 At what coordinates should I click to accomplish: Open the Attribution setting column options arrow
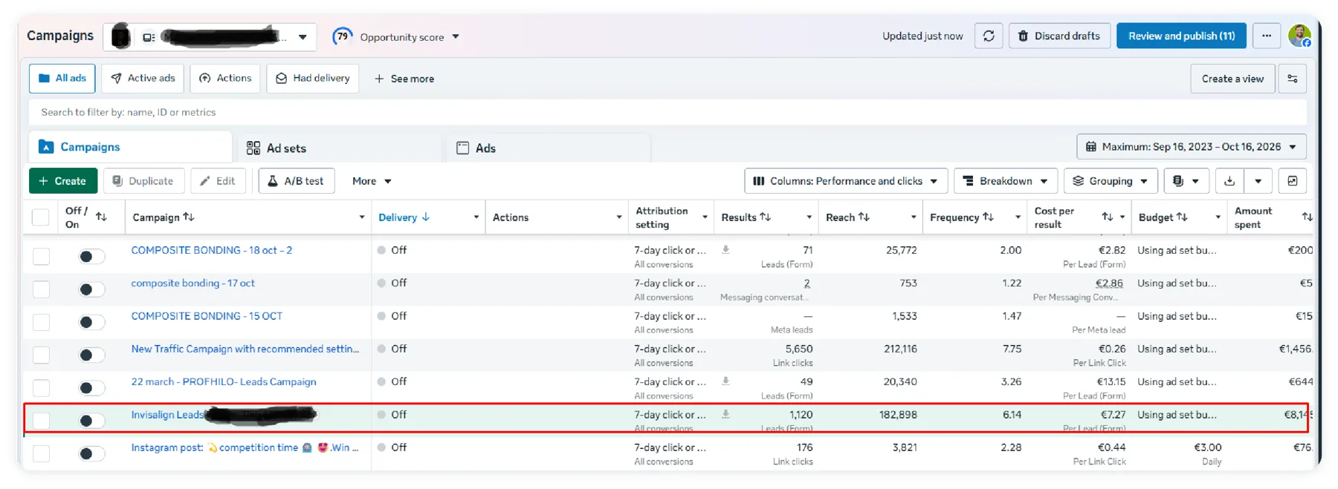coord(705,217)
